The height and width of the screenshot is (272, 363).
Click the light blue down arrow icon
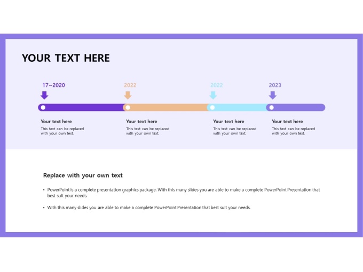pyautogui.click(x=213, y=95)
